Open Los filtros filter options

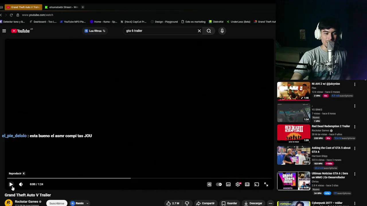point(95,31)
